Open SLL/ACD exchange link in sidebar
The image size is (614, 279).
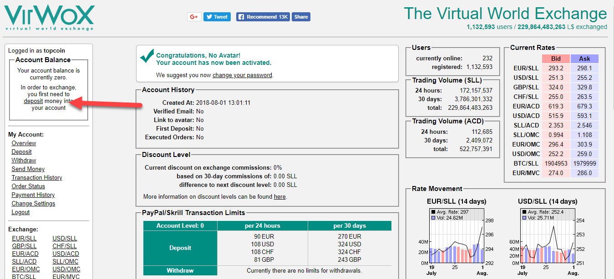[x=24, y=261]
